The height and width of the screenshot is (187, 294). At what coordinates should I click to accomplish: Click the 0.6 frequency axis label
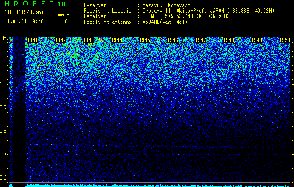pos(3,178)
